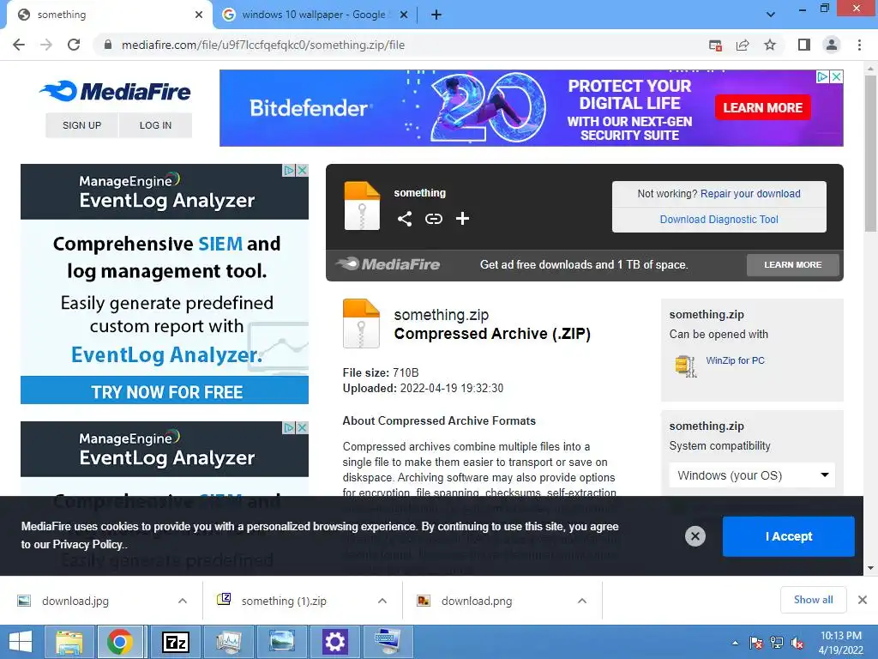Viewport: 878px width, 659px height.
Task: Click I Accept on the cookie banner
Action: click(789, 536)
